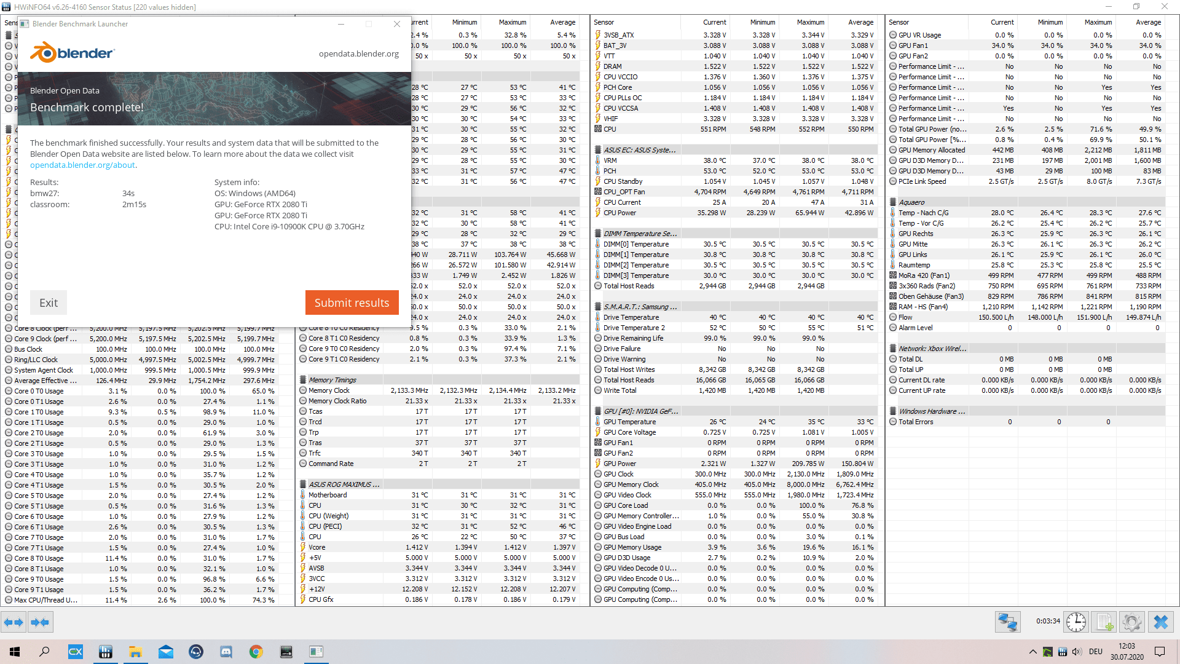The height and width of the screenshot is (664, 1180).
Task: Open Windows search from the taskbar
Action: [44, 652]
